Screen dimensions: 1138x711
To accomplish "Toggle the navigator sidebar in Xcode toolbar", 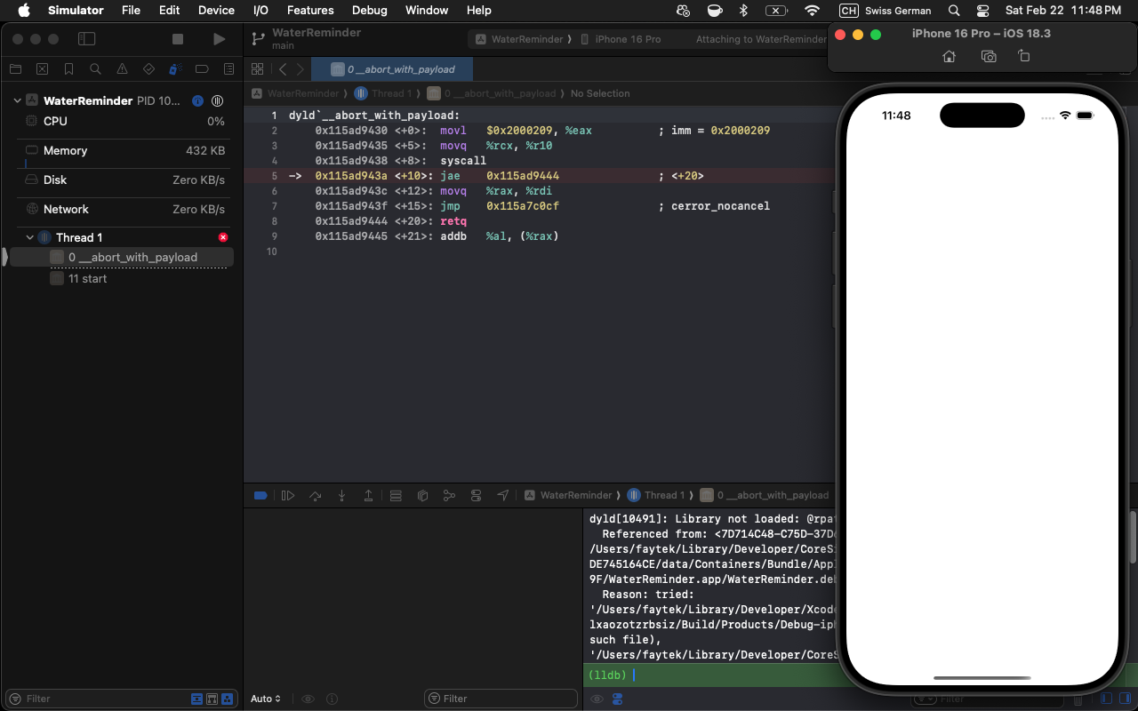I will pos(86,39).
